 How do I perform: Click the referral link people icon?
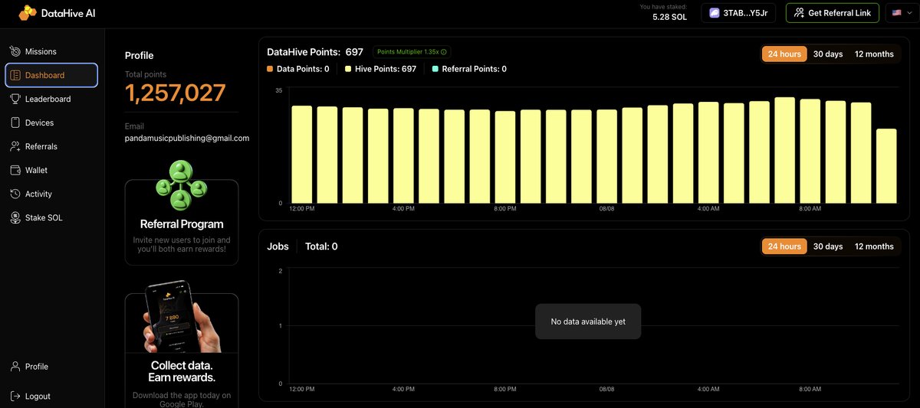(x=800, y=13)
